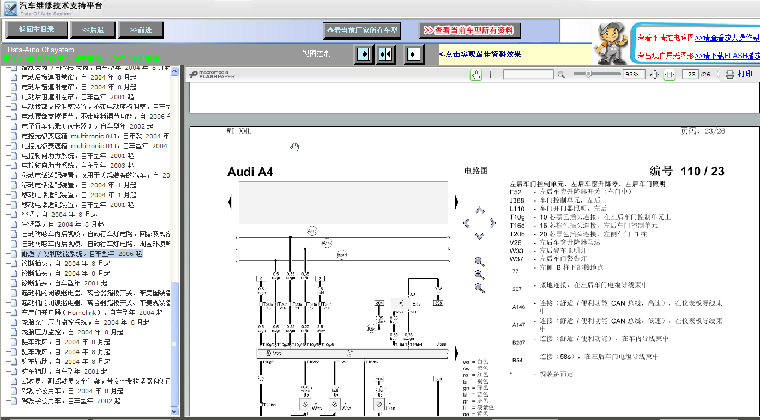Pan the circuit diagram left with the left chevron
This screenshot has height=420, width=760.
tap(466, 223)
